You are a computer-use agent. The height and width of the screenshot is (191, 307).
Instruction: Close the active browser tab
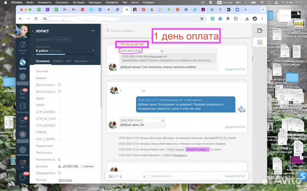[x=127, y=9]
